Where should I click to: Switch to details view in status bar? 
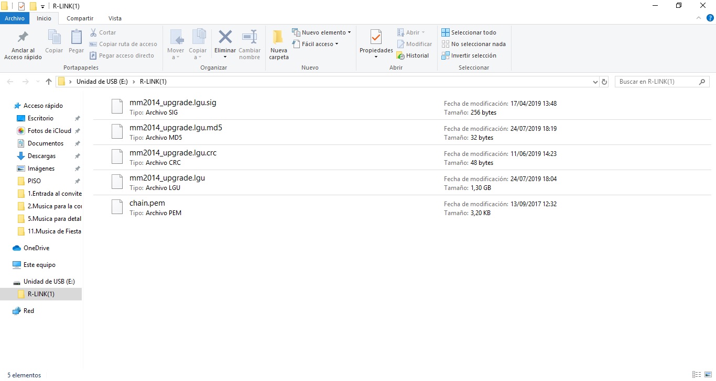[x=696, y=375]
